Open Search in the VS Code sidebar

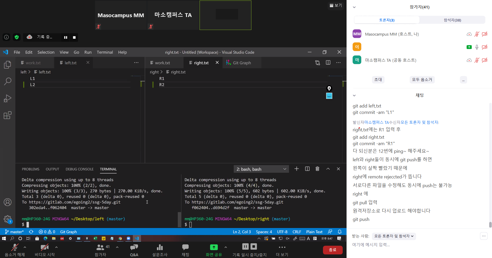tap(7, 81)
